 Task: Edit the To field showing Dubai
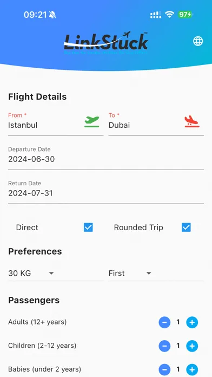coord(156,123)
